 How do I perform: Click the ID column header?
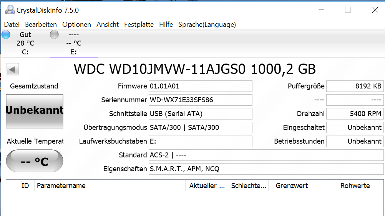coord(25,186)
